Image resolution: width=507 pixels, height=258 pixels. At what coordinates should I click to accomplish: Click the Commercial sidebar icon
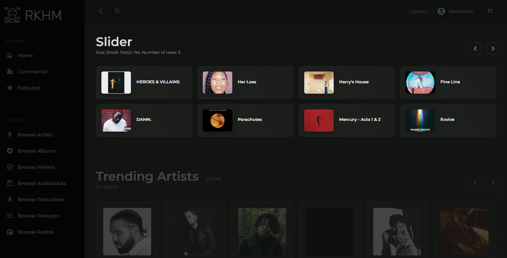tap(10, 72)
